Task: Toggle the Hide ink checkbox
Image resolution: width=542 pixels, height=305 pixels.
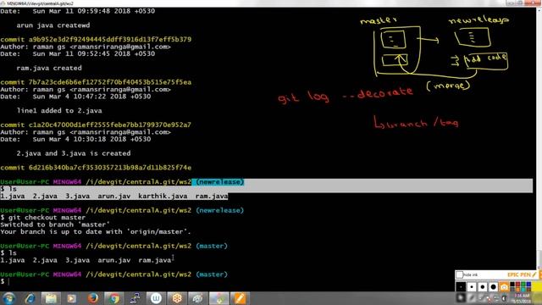Action: point(459,274)
